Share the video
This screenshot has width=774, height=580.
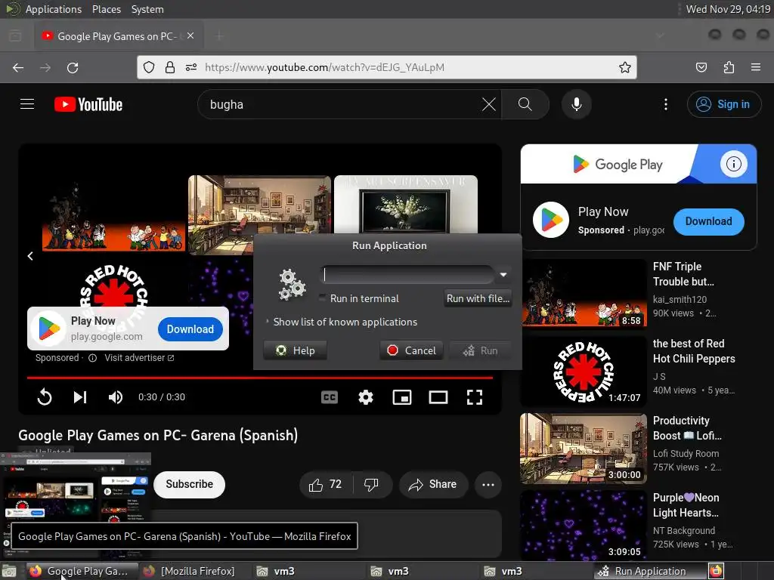coord(433,484)
